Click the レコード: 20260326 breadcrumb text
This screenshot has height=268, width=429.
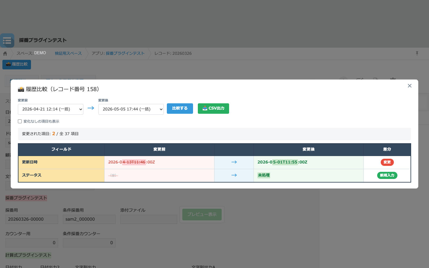click(173, 53)
